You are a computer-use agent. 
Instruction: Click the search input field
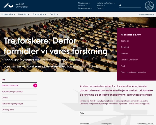131,5
